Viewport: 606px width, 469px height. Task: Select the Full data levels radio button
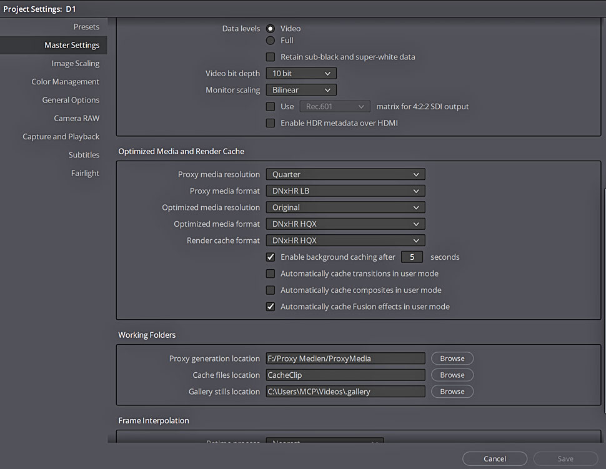click(270, 41)
